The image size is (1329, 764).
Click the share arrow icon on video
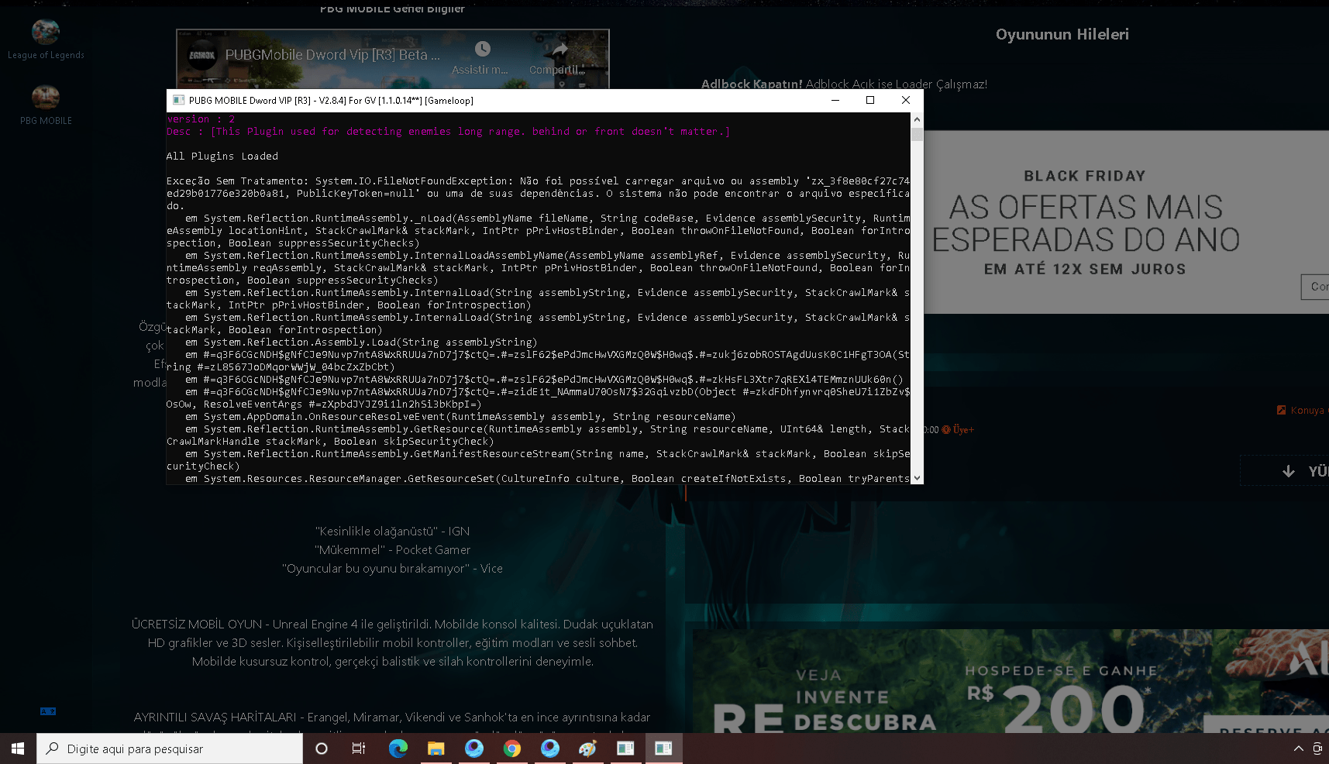pyautogui.click(x=559, y=50)
